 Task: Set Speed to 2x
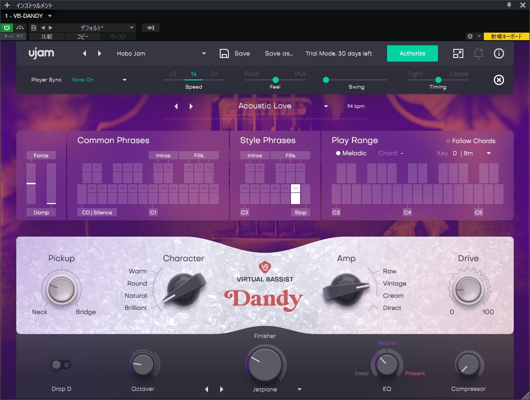[214, 74]
